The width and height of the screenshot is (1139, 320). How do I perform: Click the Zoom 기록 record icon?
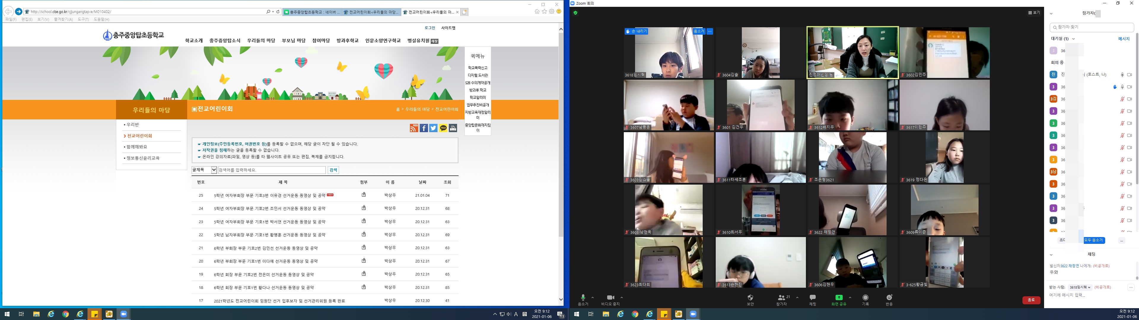point(865,297)
